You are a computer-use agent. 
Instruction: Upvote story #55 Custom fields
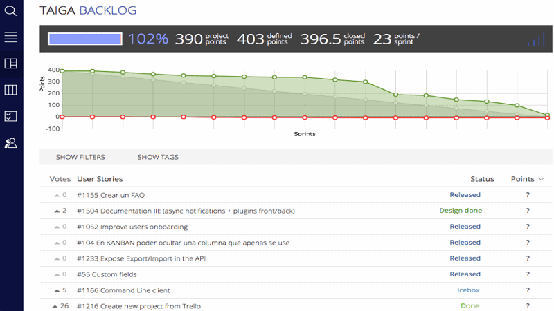[57, 274]
